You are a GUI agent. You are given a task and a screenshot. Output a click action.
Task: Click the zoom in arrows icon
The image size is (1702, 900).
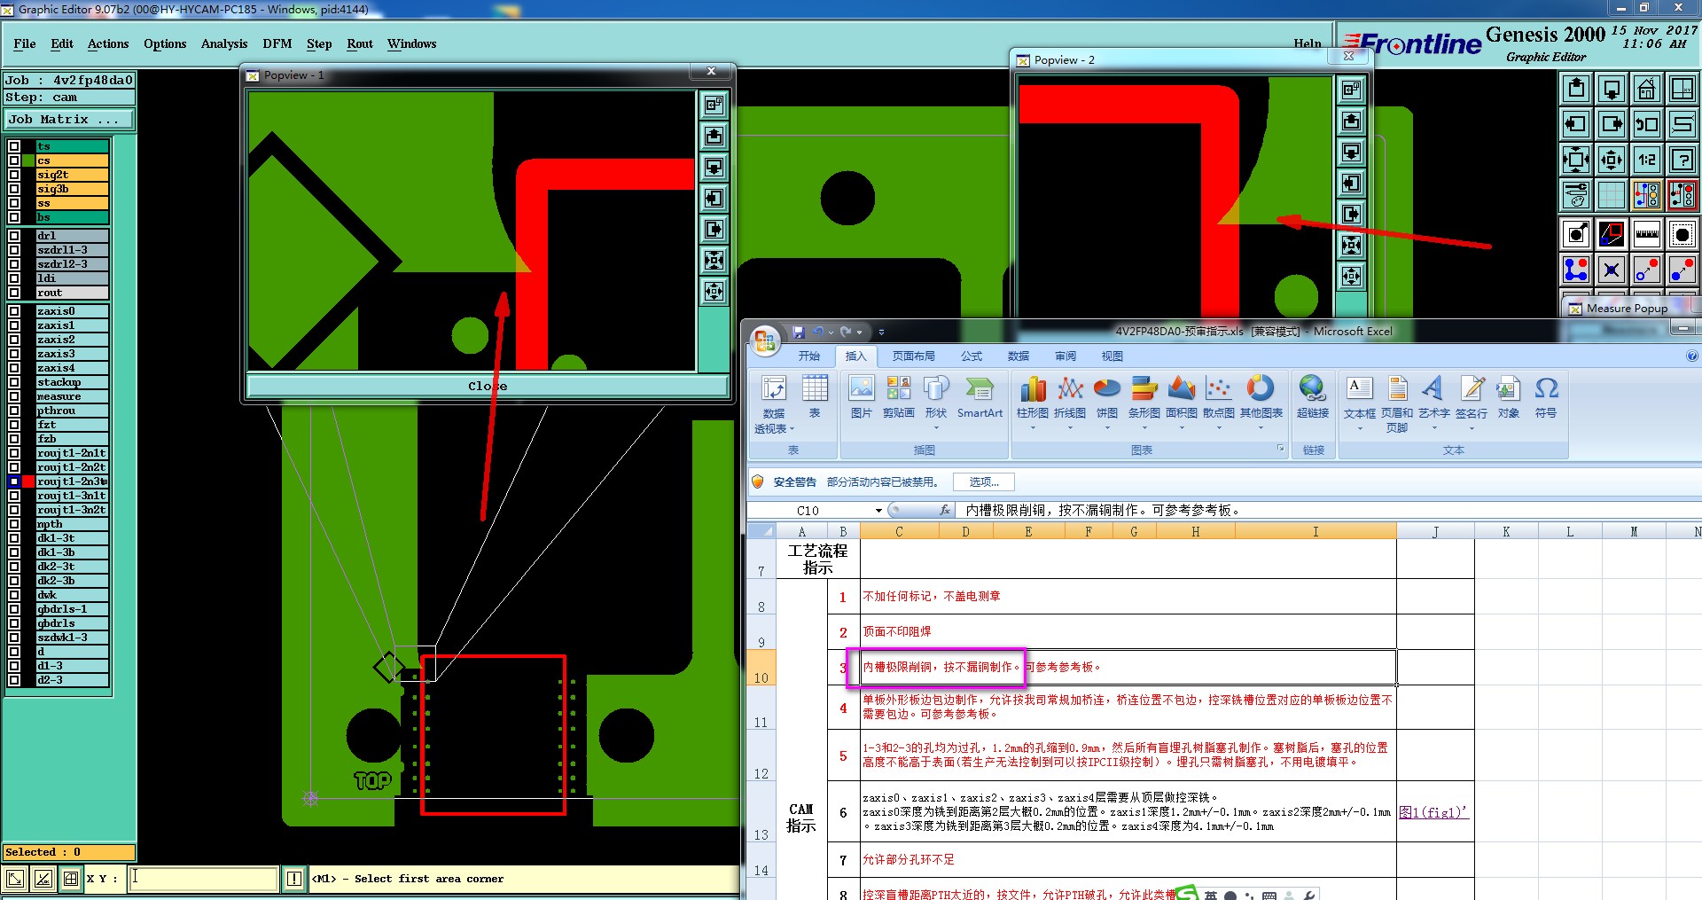point(1612,160)
